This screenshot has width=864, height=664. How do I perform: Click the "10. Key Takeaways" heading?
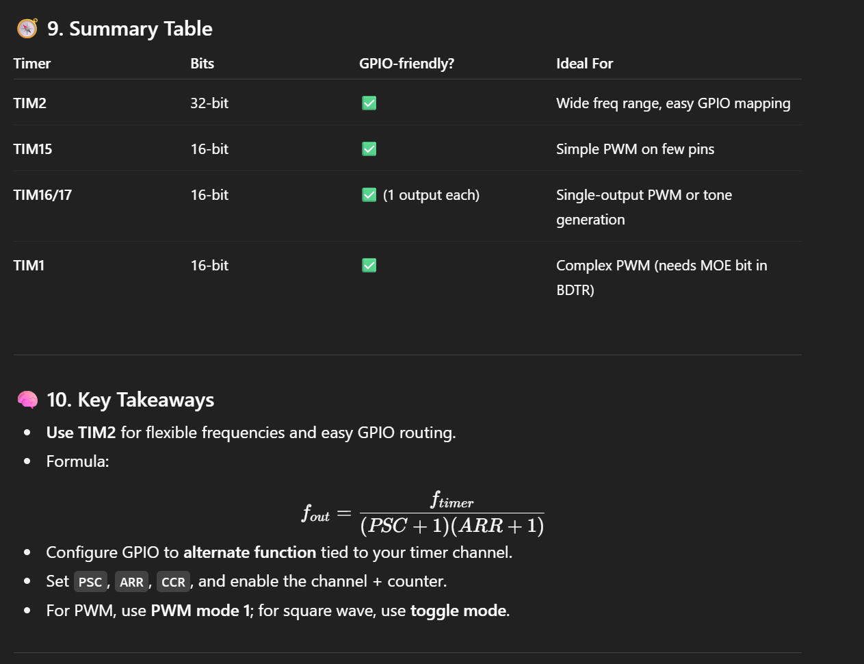point(131,400)
